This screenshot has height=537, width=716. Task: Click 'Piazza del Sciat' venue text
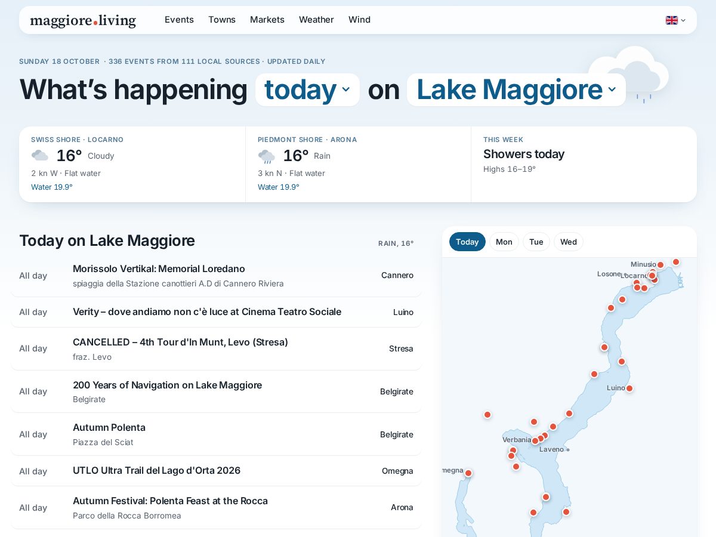[103, 442]
